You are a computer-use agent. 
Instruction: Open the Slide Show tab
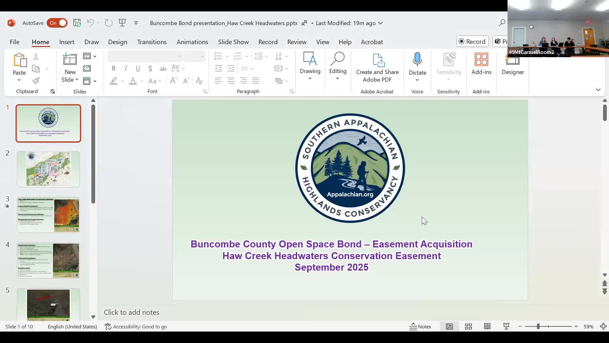coord(233,42)
